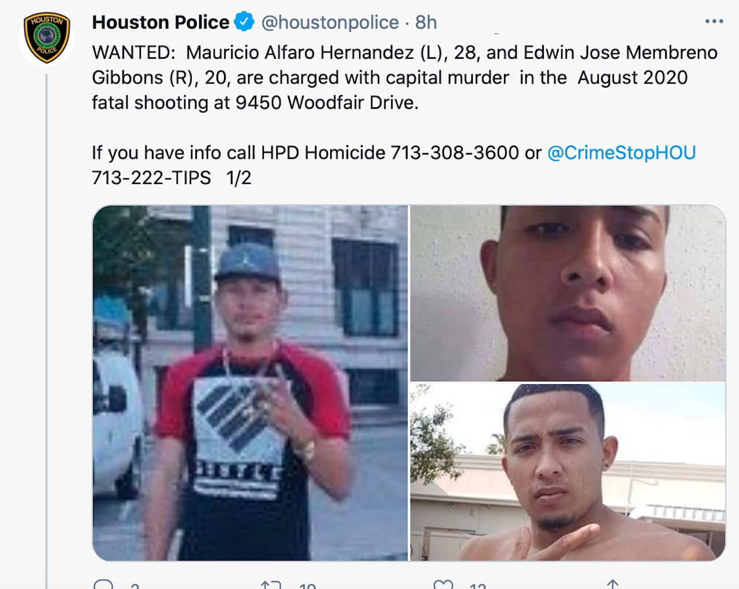Open the 8h timestamp permalink
The image size is (739, 589).
pyautogui.click(x=426, y=22)
